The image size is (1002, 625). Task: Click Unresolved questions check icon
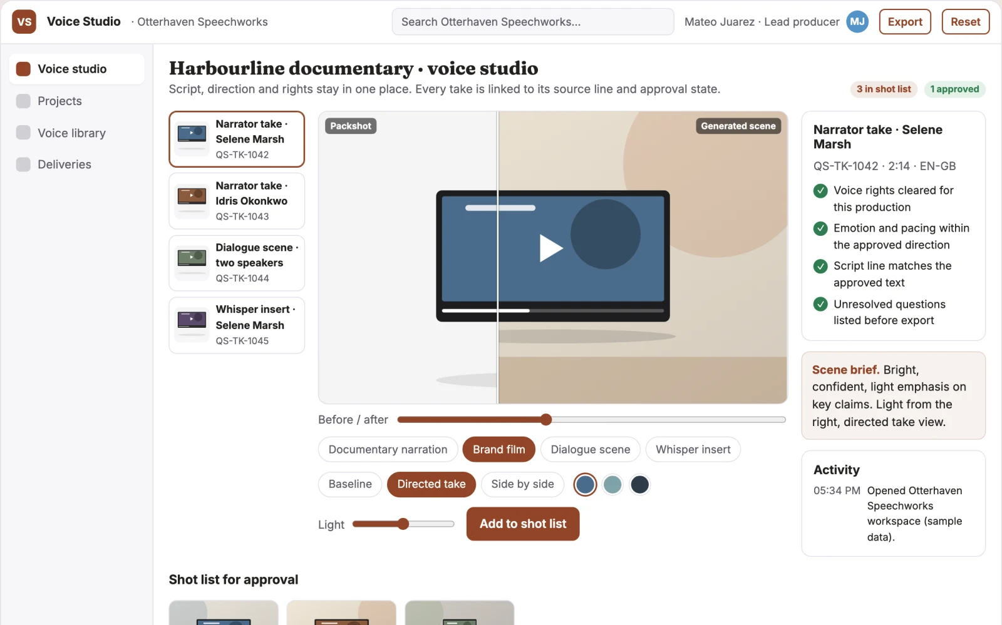[x=820, y=304]
